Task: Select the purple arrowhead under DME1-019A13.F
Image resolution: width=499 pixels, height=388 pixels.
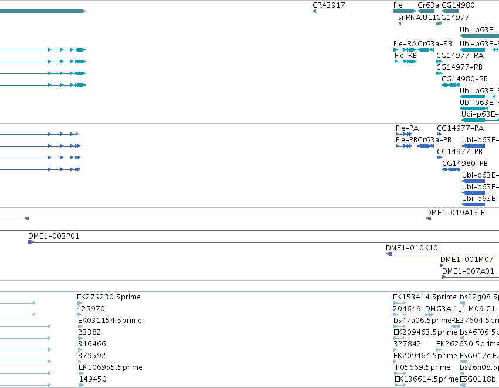Action: coord(429,219)
